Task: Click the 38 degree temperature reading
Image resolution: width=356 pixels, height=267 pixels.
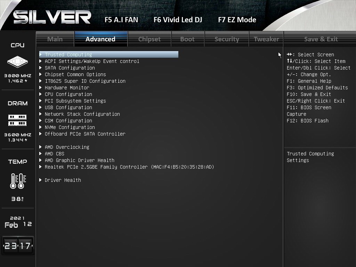Action: click(x=18, y=199)
